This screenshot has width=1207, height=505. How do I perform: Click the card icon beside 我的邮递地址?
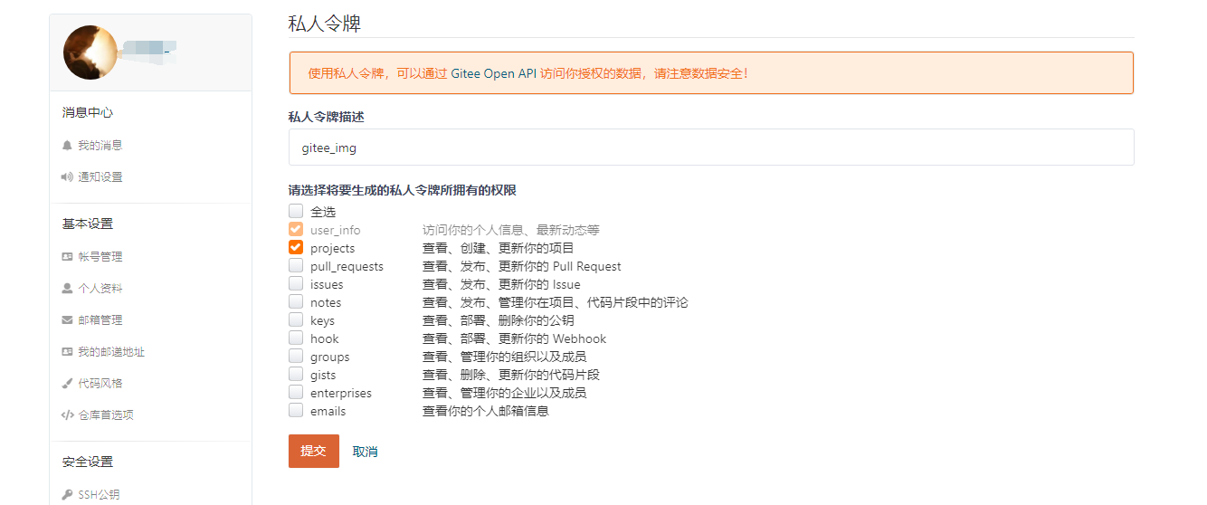pos(67,352)
